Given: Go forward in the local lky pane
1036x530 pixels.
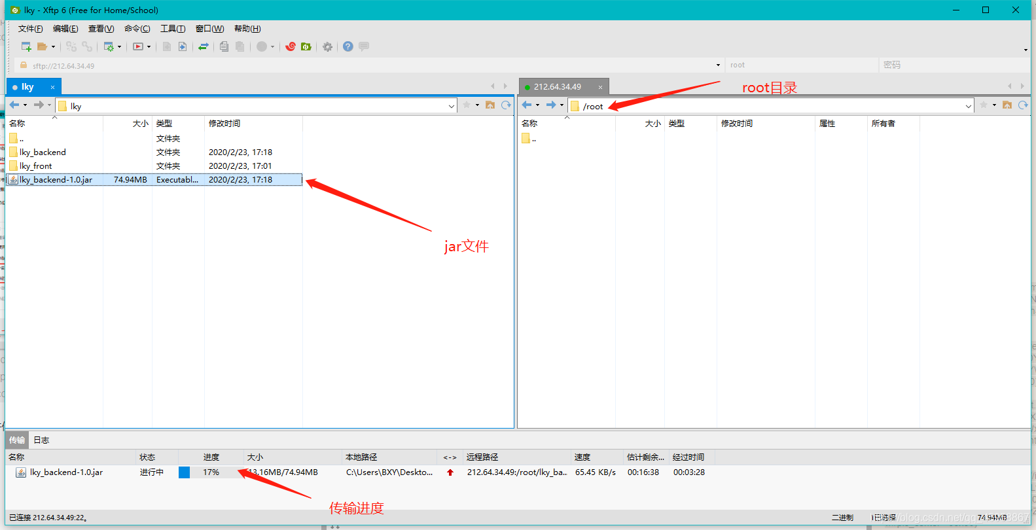Looking at the screenshot, I should tap(39, 105).
